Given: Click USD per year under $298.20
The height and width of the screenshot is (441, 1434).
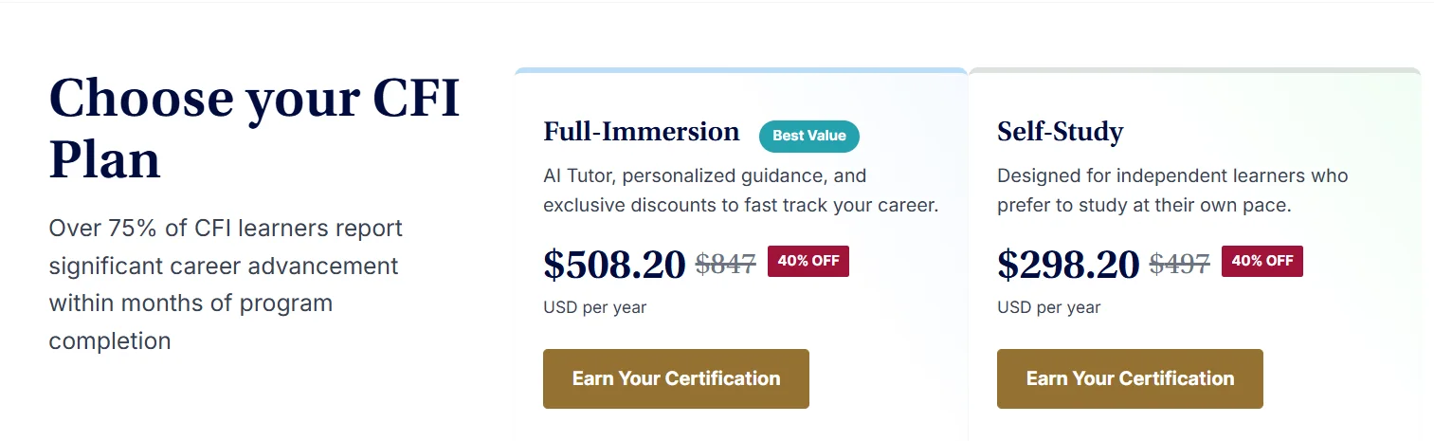Looking at the screenshot, I should coord(1049,307).
